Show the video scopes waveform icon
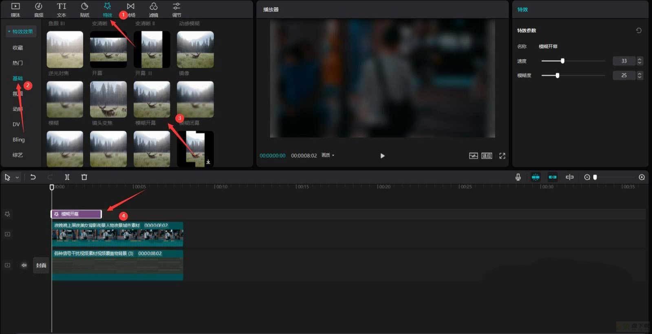 coord(473,156)
